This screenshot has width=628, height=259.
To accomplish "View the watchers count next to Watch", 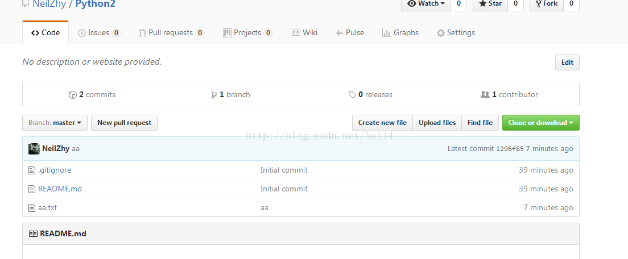I will point(458,4).
